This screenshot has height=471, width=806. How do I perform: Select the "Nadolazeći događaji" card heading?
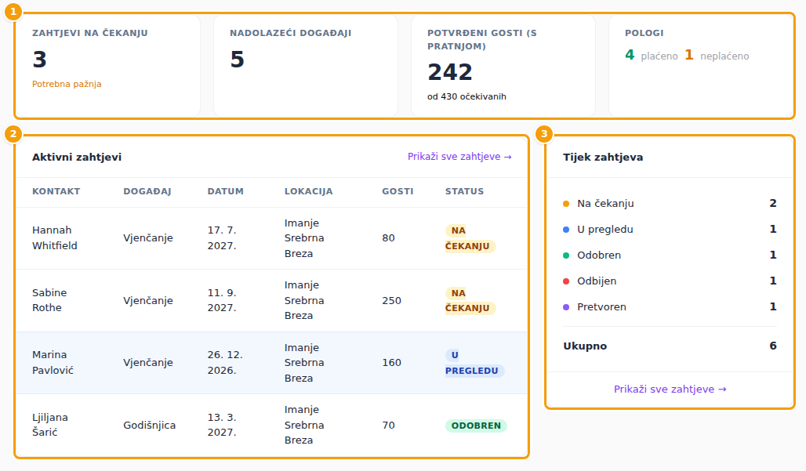[x=290, y=33]
